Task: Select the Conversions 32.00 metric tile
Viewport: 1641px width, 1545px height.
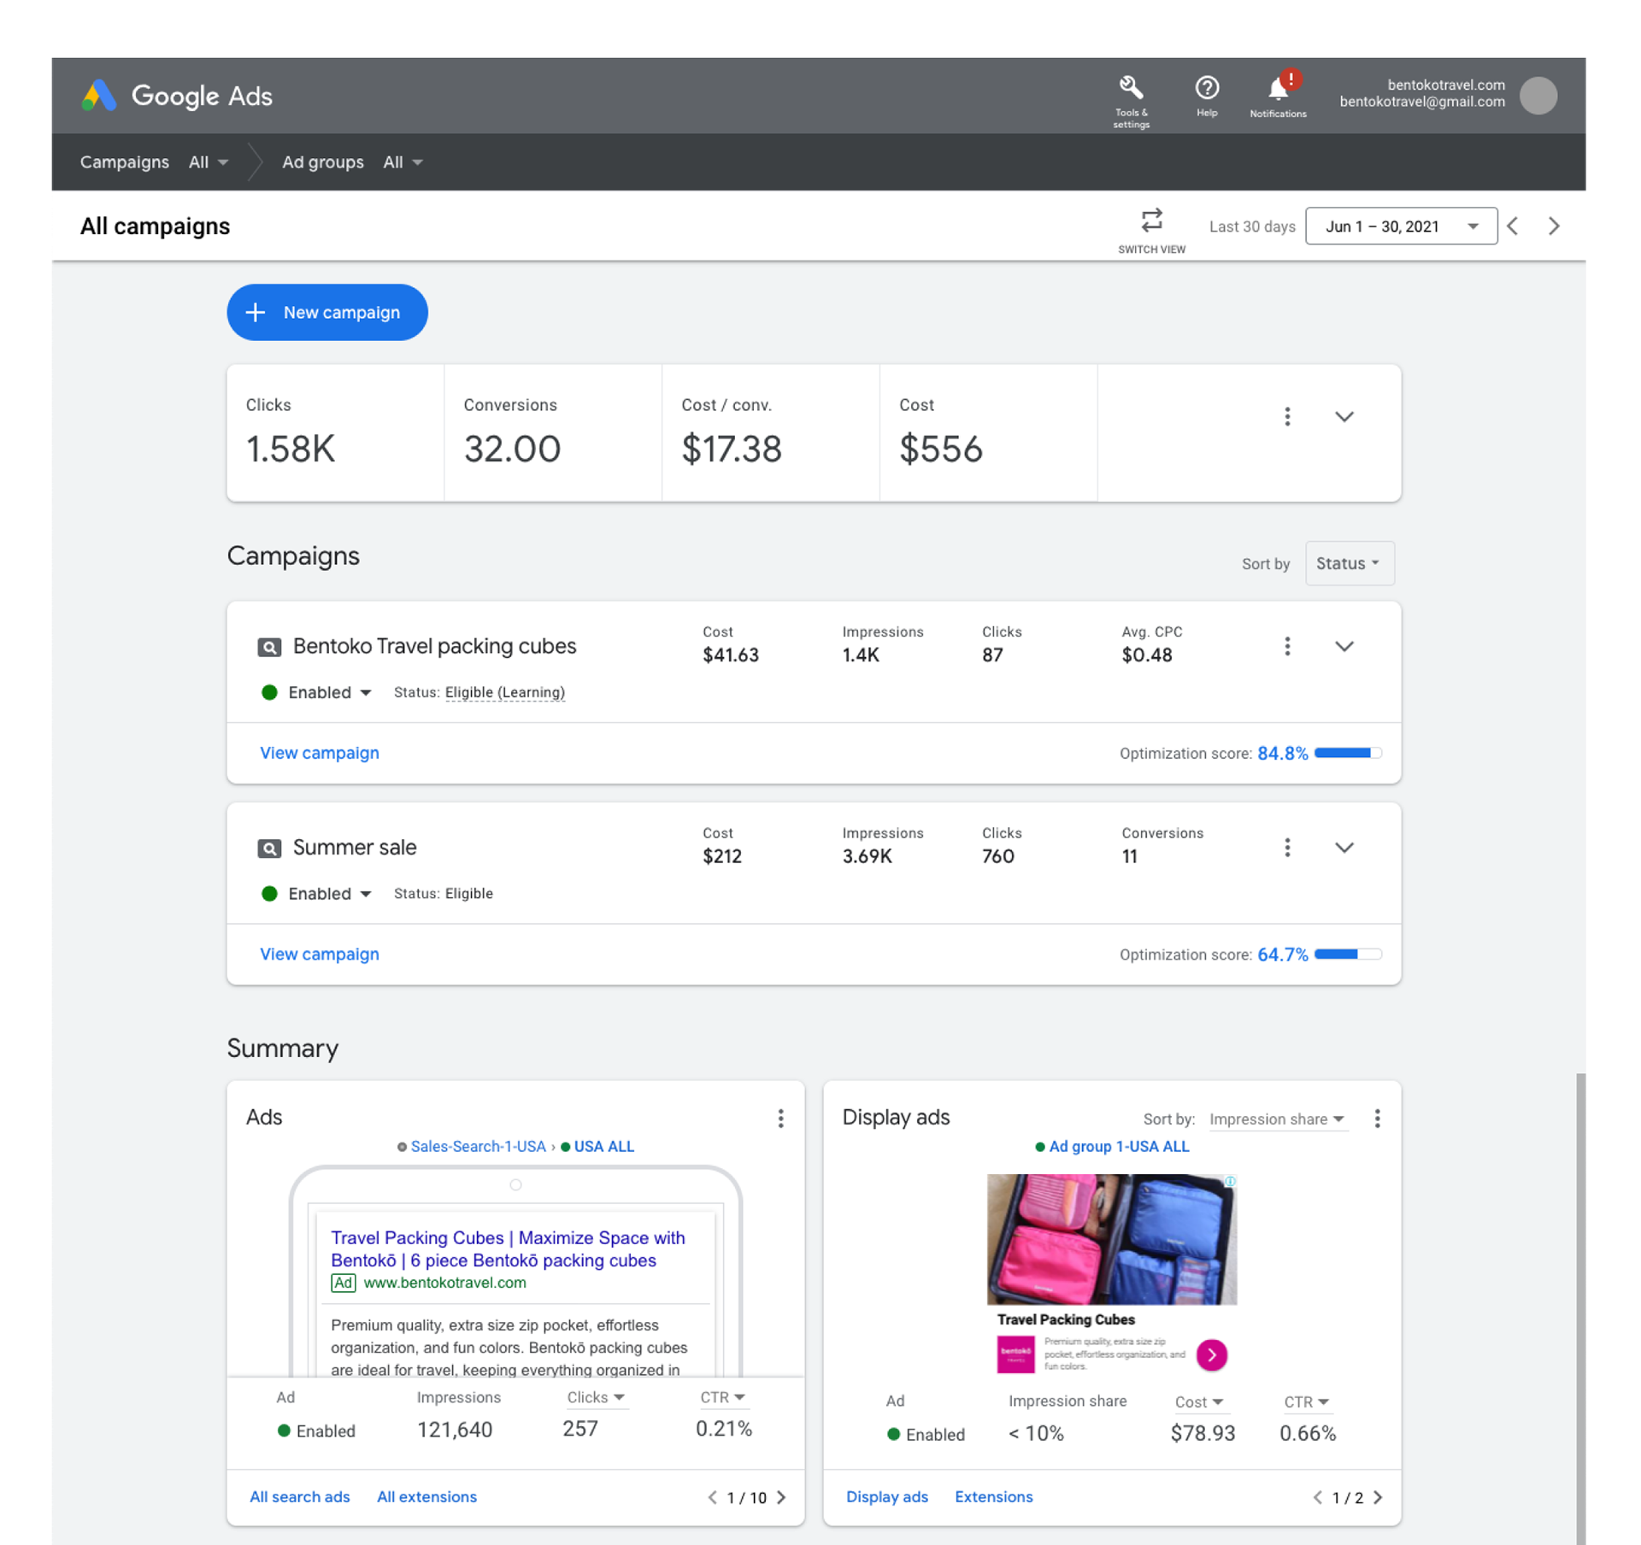Action: click(x=553, y=433)
